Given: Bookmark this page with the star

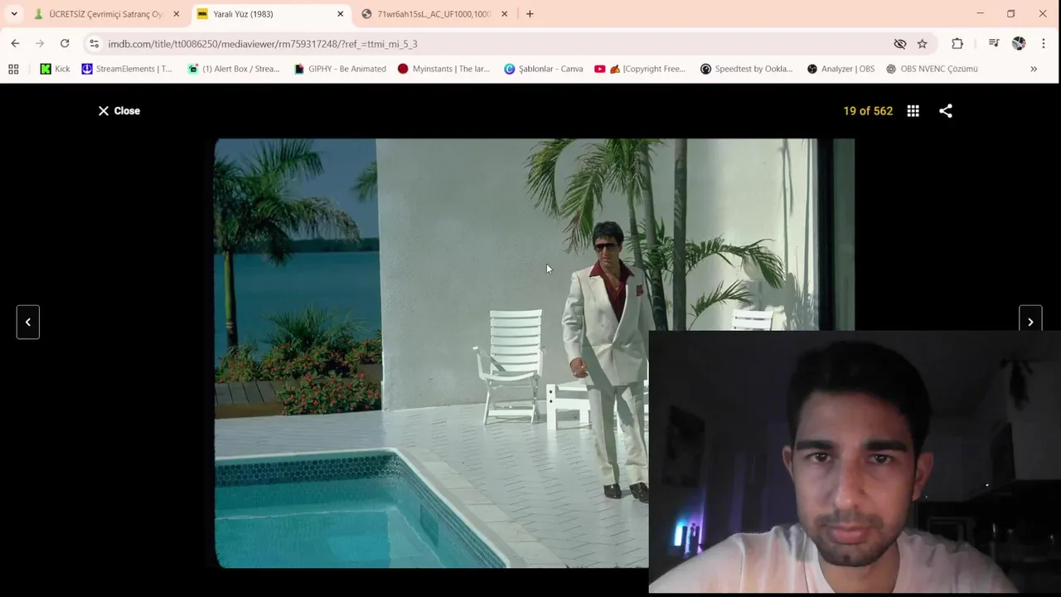Looking at the screenshot, I should point(922,44).
